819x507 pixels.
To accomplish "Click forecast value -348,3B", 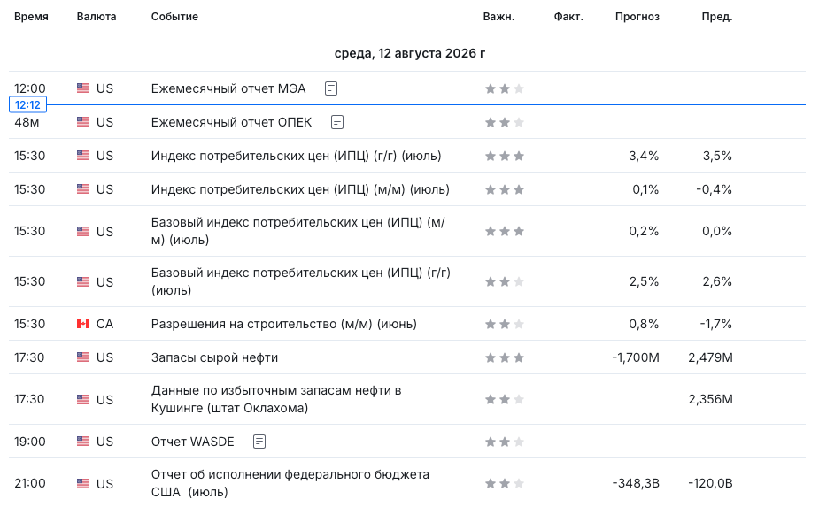I will pos(636,483).
